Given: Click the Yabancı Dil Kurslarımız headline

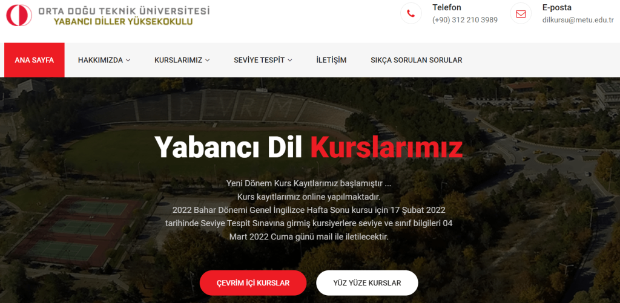Looking at the screenshot, I should pos(308,148).
